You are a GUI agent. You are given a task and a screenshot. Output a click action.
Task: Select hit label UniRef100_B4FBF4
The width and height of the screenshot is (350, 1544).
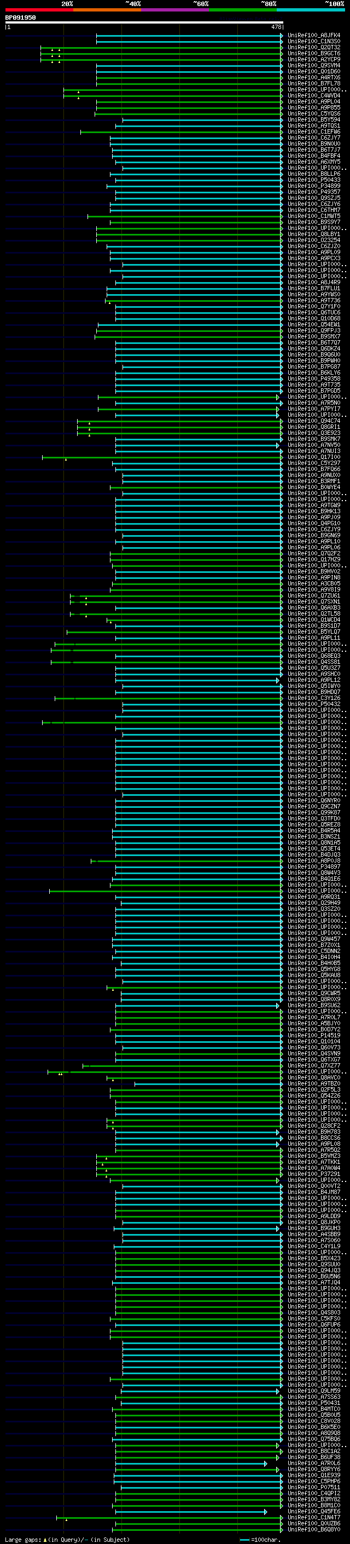[314, 156]
